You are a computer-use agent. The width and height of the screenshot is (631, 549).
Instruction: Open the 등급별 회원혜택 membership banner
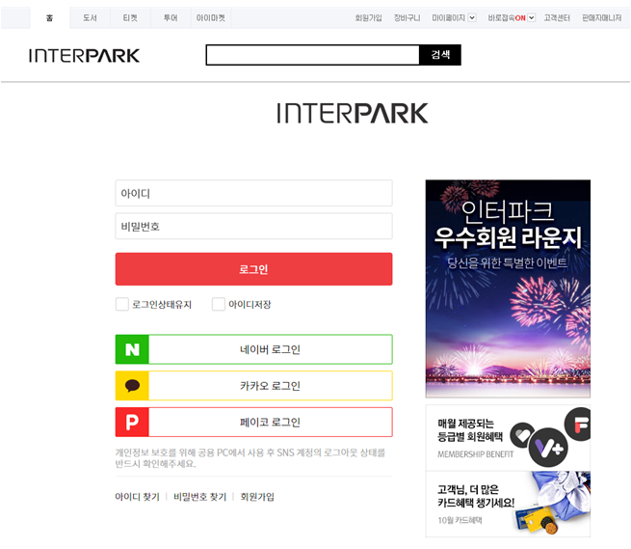point(508,438)
